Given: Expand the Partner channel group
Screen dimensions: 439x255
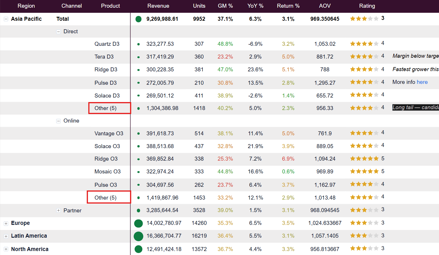Looking at the screenshot, I should point(58,211).
